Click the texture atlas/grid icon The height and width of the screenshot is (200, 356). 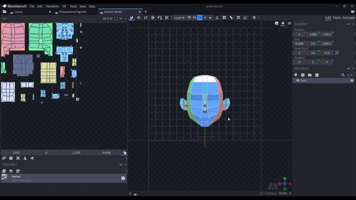pyautogui.click(x=18, y=171)
